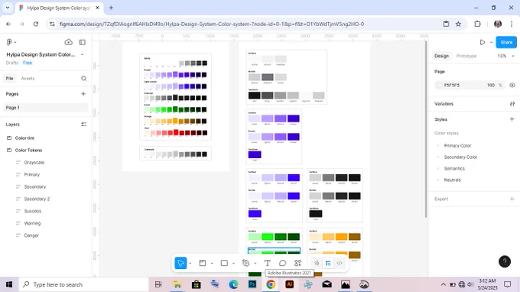Image resolution: width=520 pixels, height=292 pixels.
Task: Edit the page opacity 100 field
Action: pyautogui.click(x=491, y=85)
